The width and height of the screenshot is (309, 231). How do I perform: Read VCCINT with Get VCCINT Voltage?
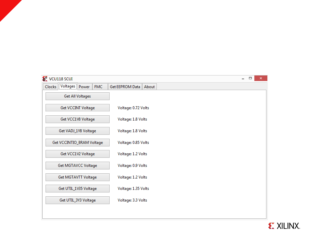77,108
